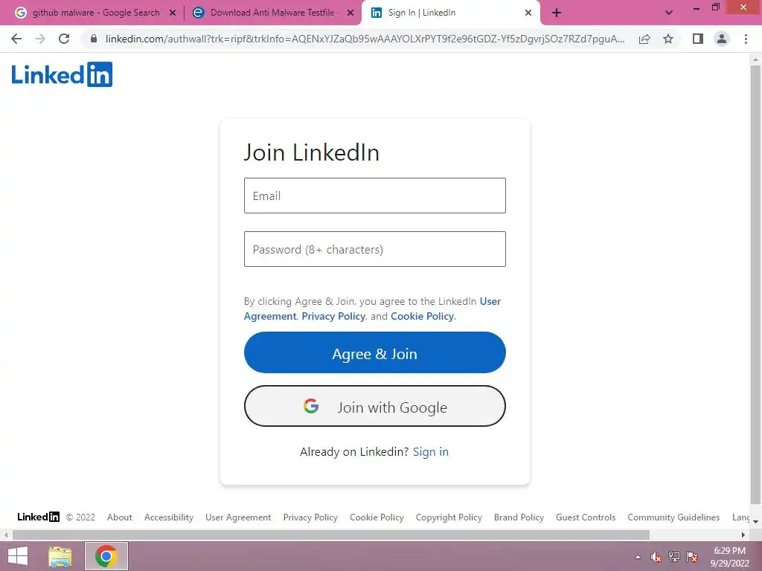This screenshot has height=571, width=762.
Task: Click the vertical scrollbar down arrow
Action: click(x=755, y=521)
